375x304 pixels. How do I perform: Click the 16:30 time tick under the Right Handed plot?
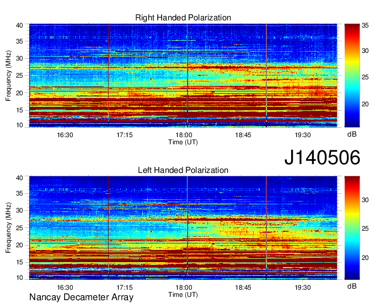click(x=65, y=135)
